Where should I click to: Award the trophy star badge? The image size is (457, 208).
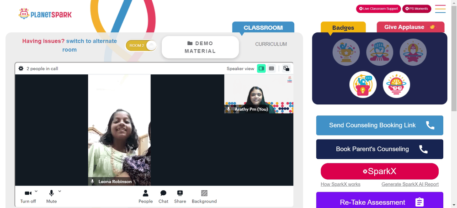(x=346, y=52)
